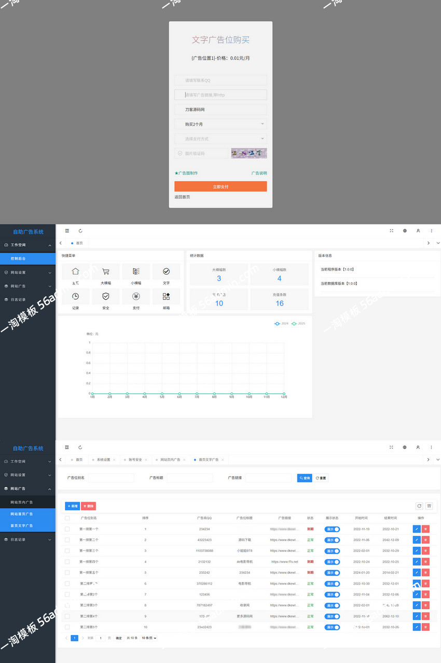Open the 选择支付方式 payment dropdown
This screenshot has width=441, height=663.
coord(220,139)
